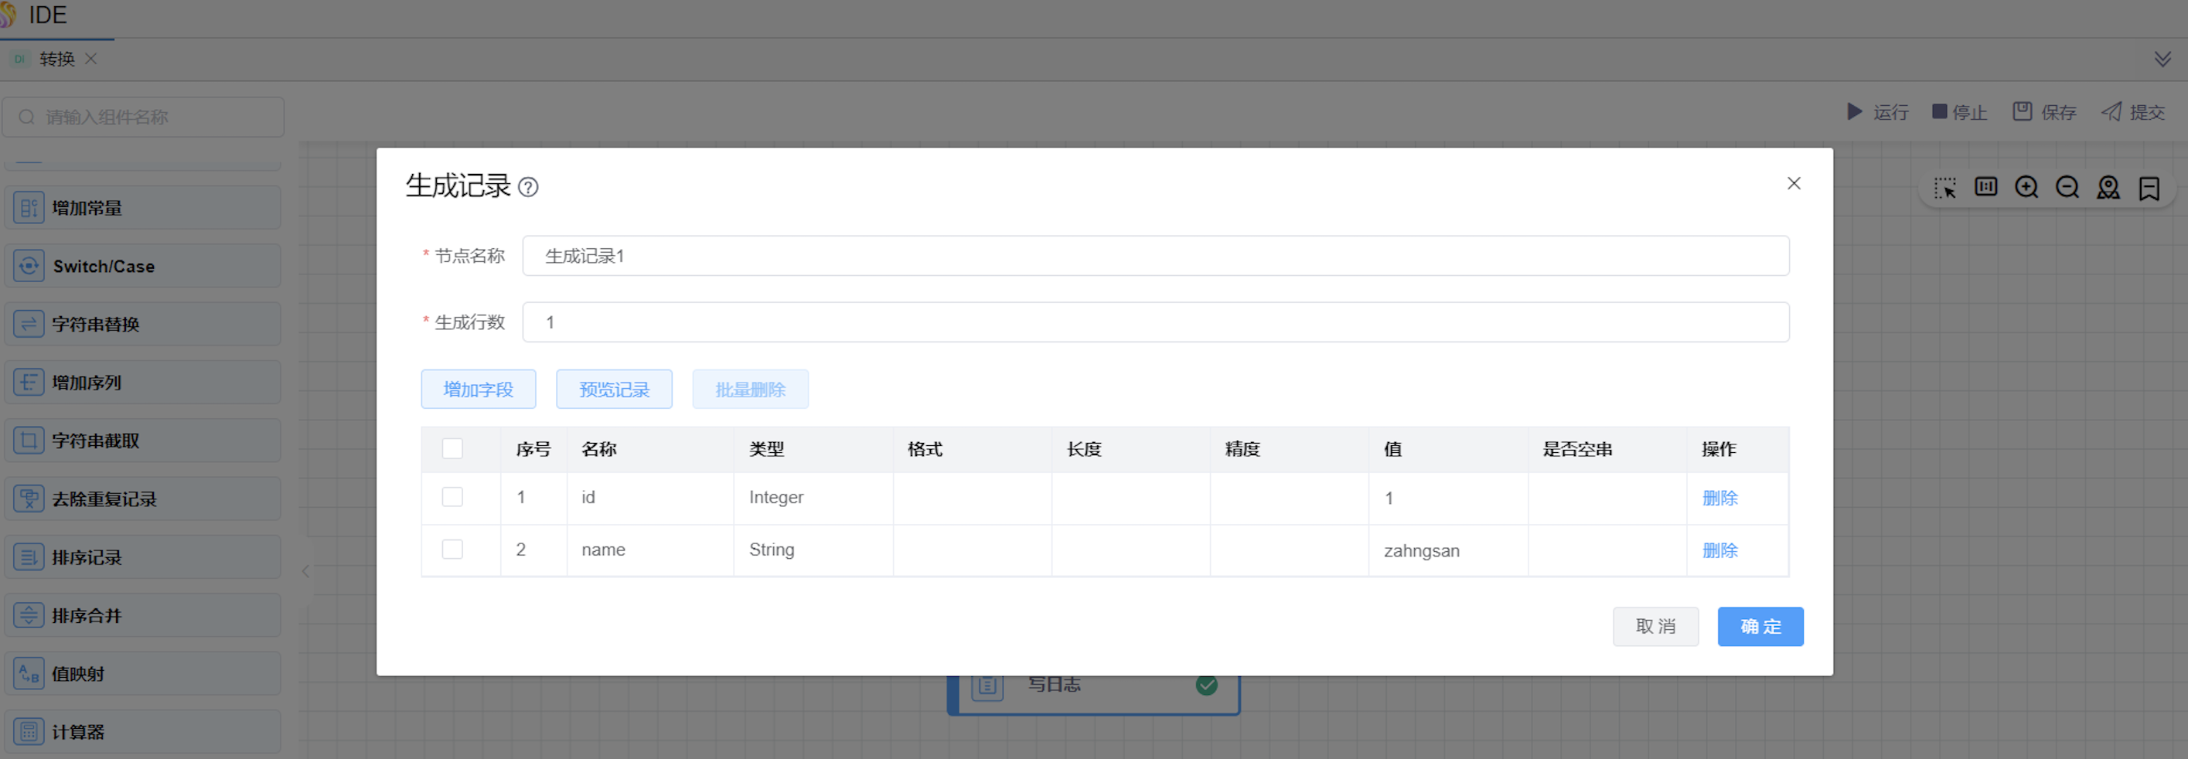Switch to the 转换 tab

[56, 59]
